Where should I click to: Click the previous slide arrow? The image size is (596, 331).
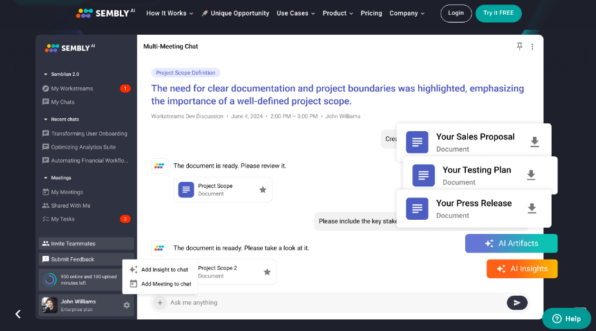pyautogui.click(x=18, y=314)
